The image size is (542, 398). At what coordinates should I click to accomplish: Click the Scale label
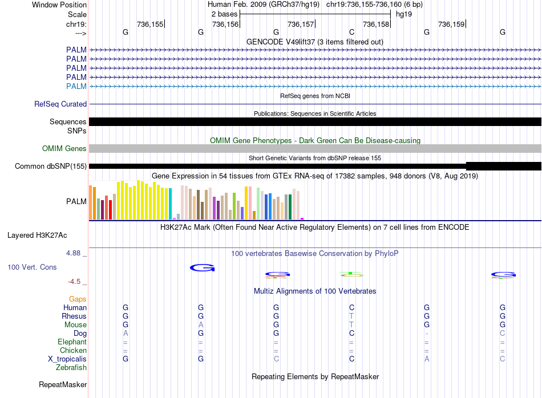(77, 14)
